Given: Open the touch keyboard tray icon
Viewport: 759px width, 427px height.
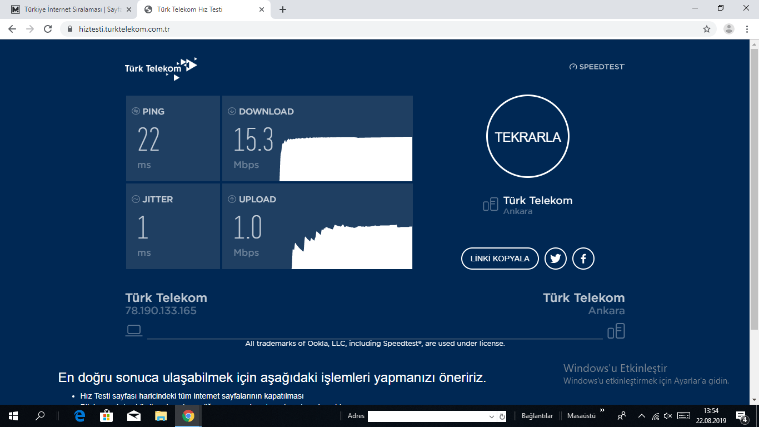Looking at the screenshot, I should (684, 416).
